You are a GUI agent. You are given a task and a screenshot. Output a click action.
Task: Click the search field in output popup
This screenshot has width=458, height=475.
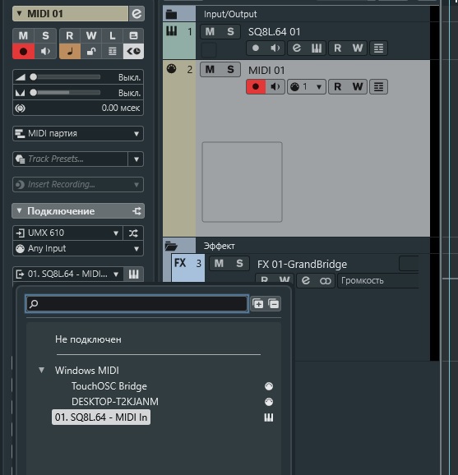[x=137, y=303]
